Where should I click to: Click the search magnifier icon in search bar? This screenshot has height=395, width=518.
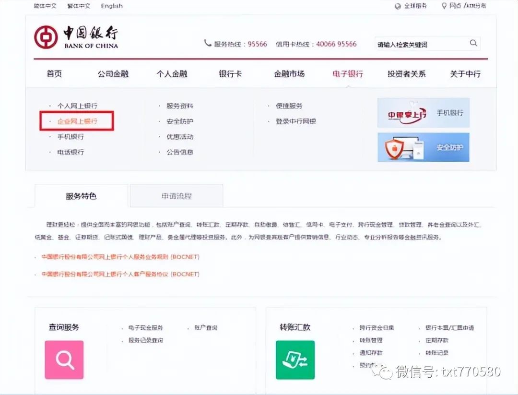click(x=473, y=43)
